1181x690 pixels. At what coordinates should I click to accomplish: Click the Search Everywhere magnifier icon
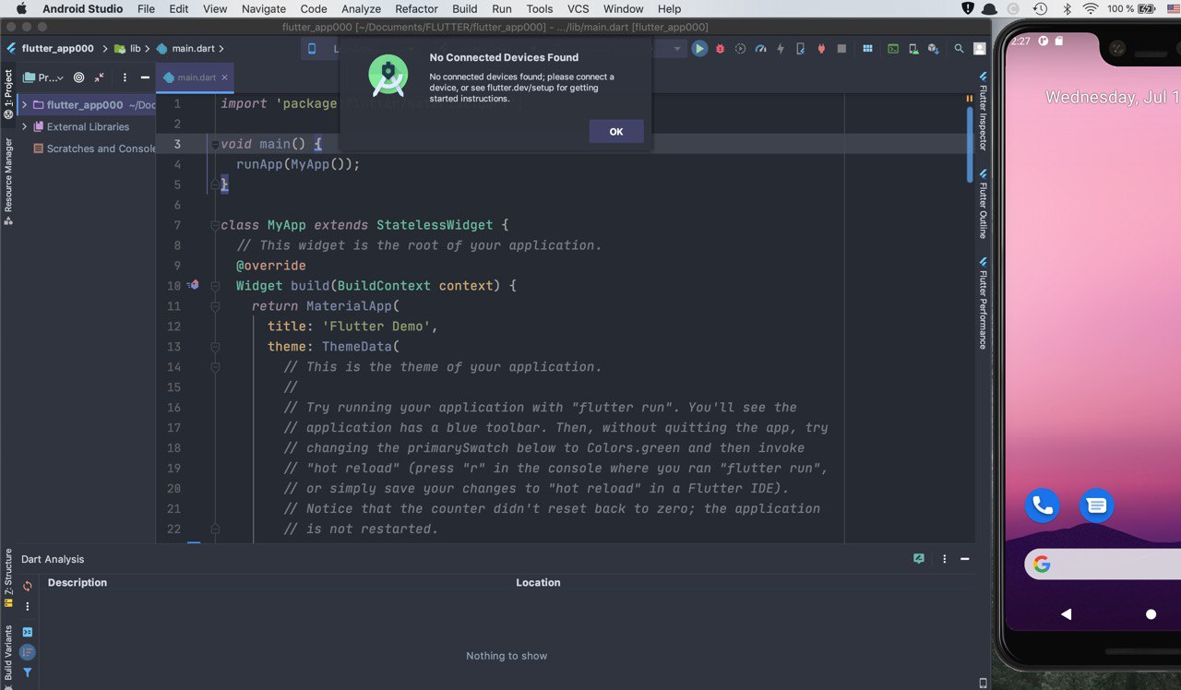960,49
